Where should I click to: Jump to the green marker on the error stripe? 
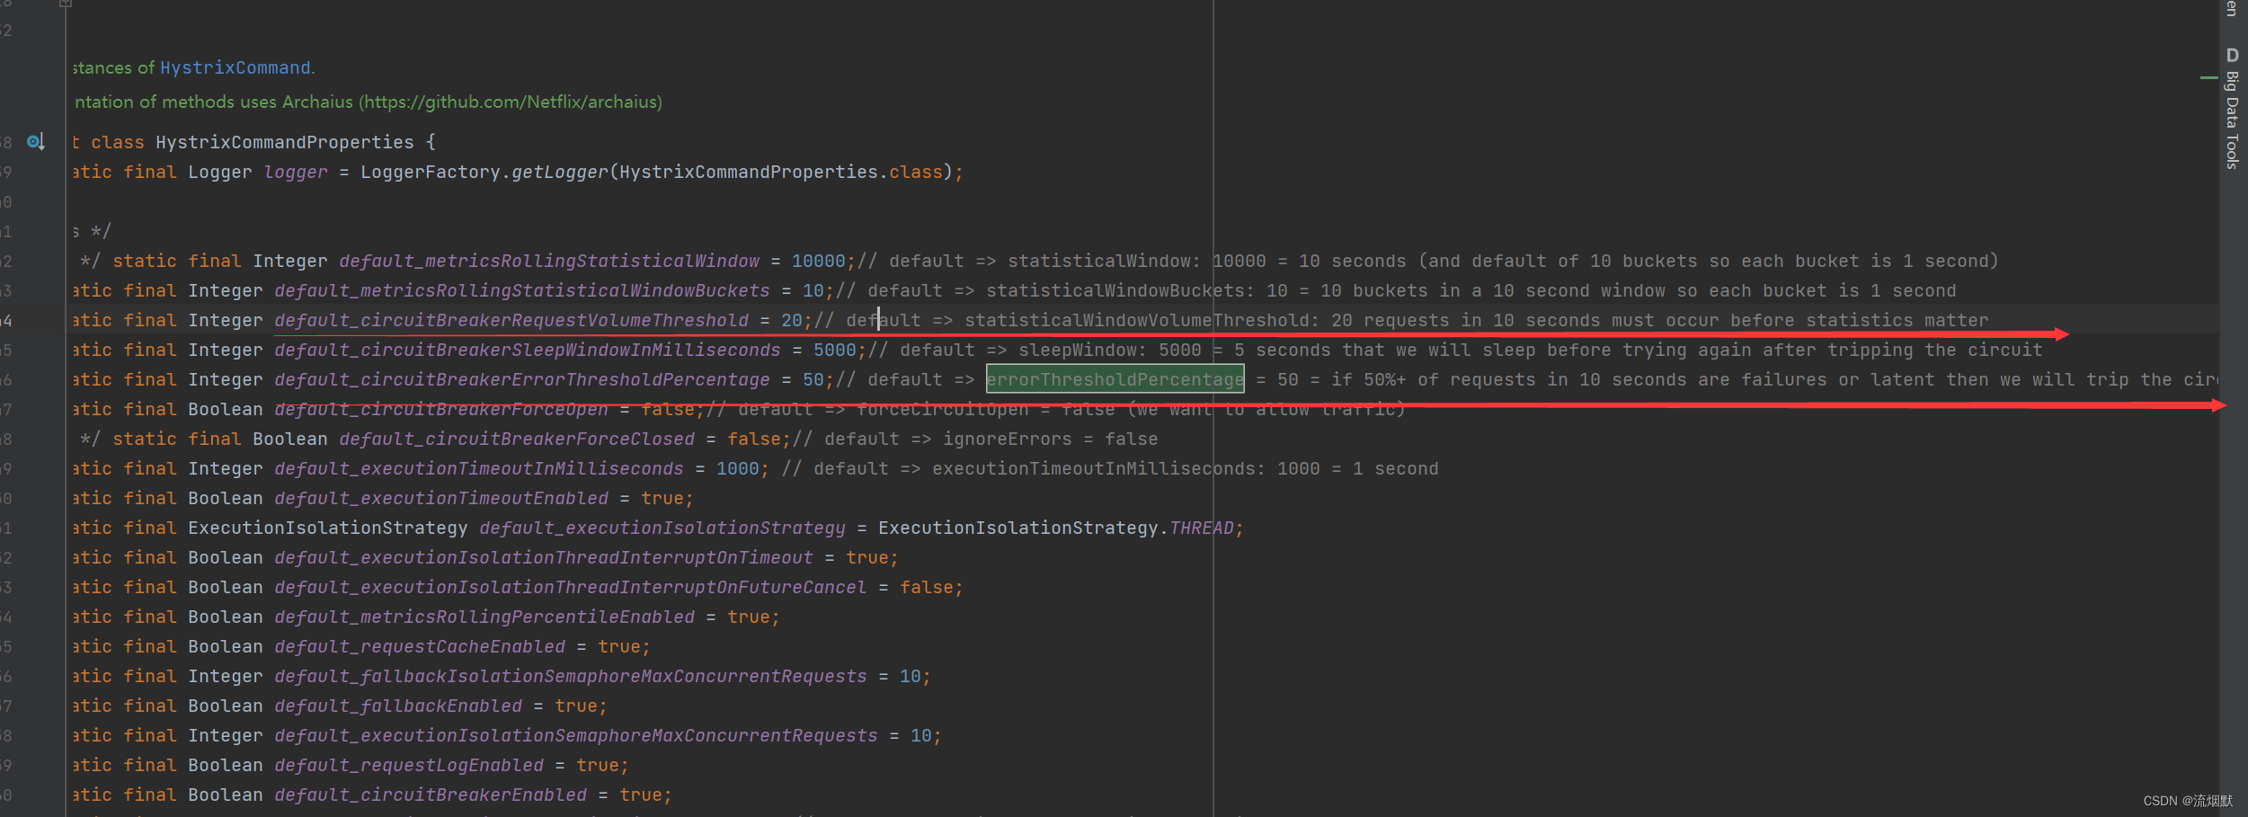click(2208, 78)
